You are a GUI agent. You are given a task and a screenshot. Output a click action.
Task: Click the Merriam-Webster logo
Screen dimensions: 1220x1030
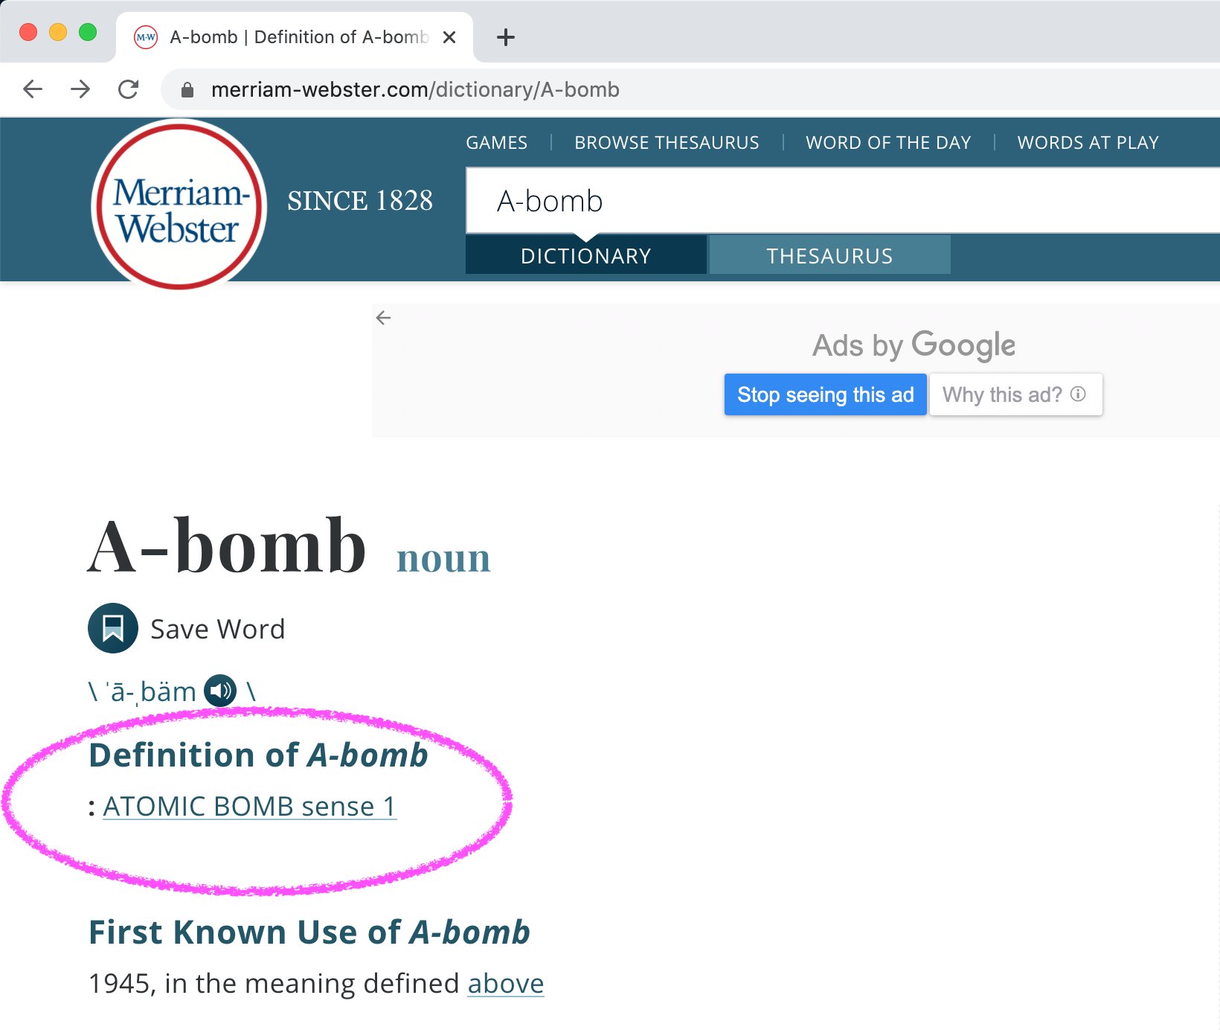(179, 205)
